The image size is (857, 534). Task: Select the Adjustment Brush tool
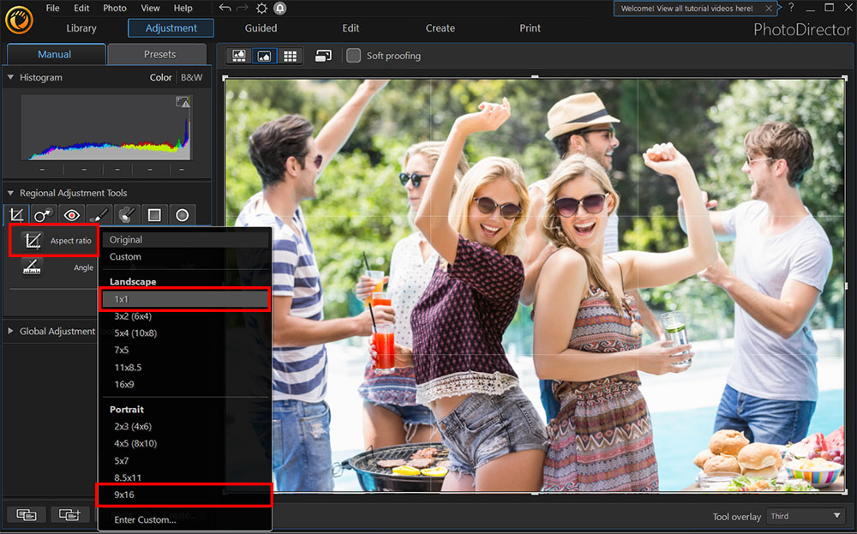pos(99,215)
